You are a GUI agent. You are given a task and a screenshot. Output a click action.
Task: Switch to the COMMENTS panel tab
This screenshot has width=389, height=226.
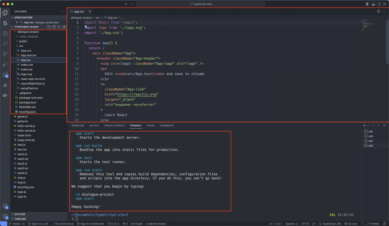tap(167, 126)
